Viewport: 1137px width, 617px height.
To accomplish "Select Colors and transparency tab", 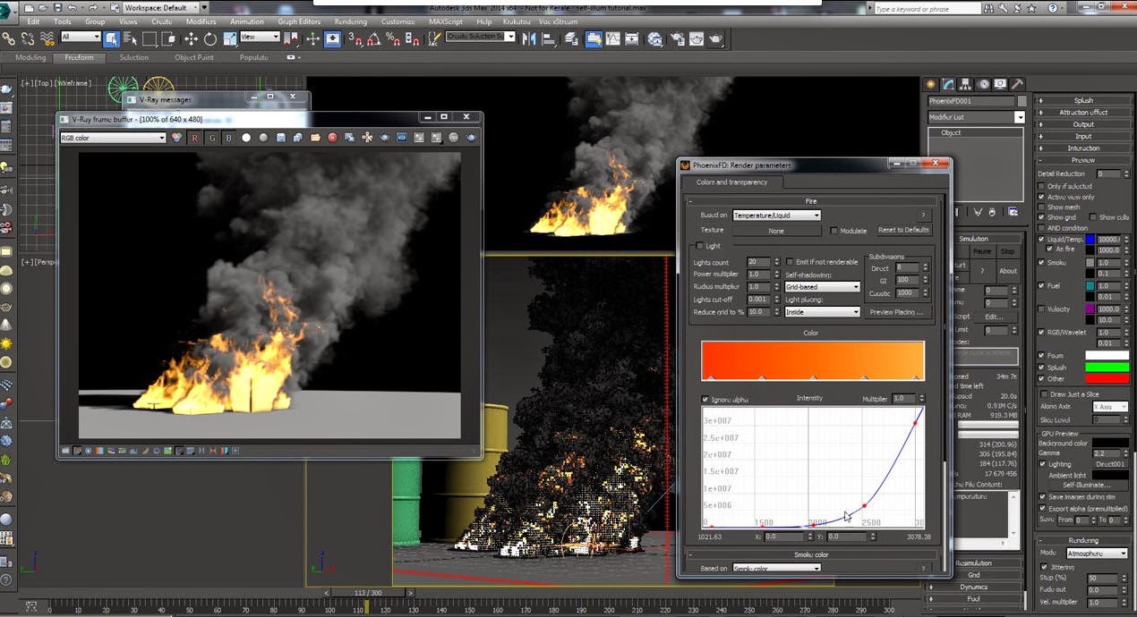I will pyautogui.click(x=731, y=182).
